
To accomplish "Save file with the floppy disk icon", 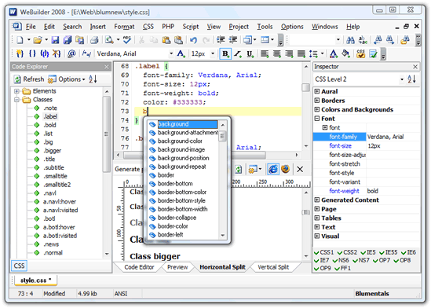I will click(55, 40).
